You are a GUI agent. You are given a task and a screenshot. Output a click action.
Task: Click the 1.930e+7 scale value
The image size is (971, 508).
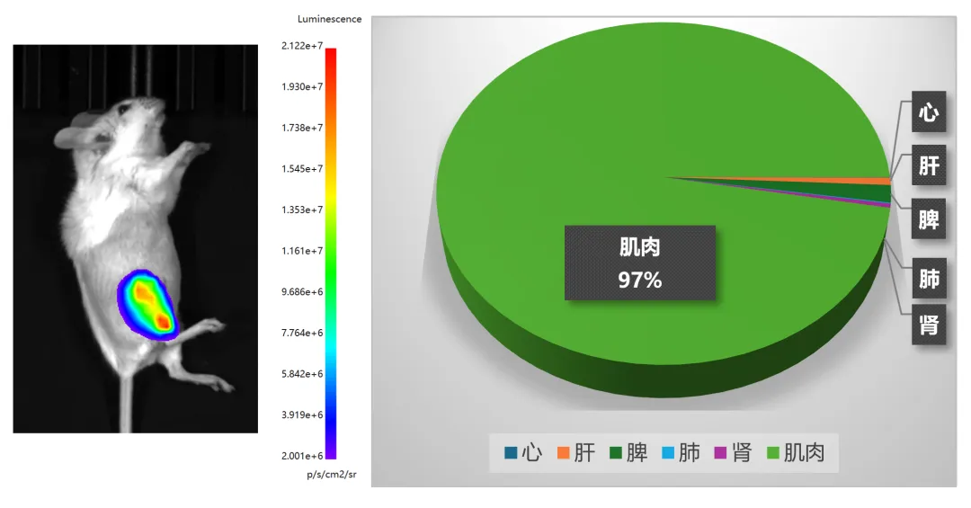302,86
